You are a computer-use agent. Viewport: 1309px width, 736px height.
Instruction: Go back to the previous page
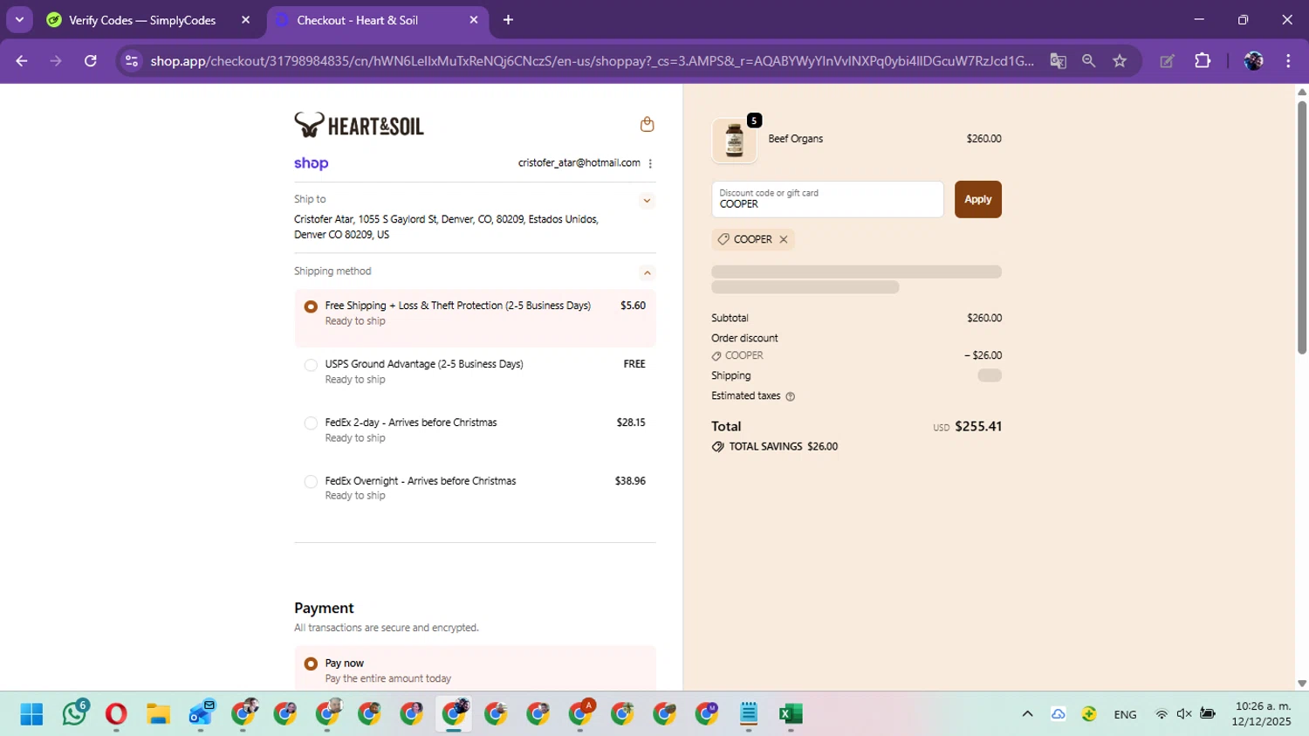(x=22, y=60)
